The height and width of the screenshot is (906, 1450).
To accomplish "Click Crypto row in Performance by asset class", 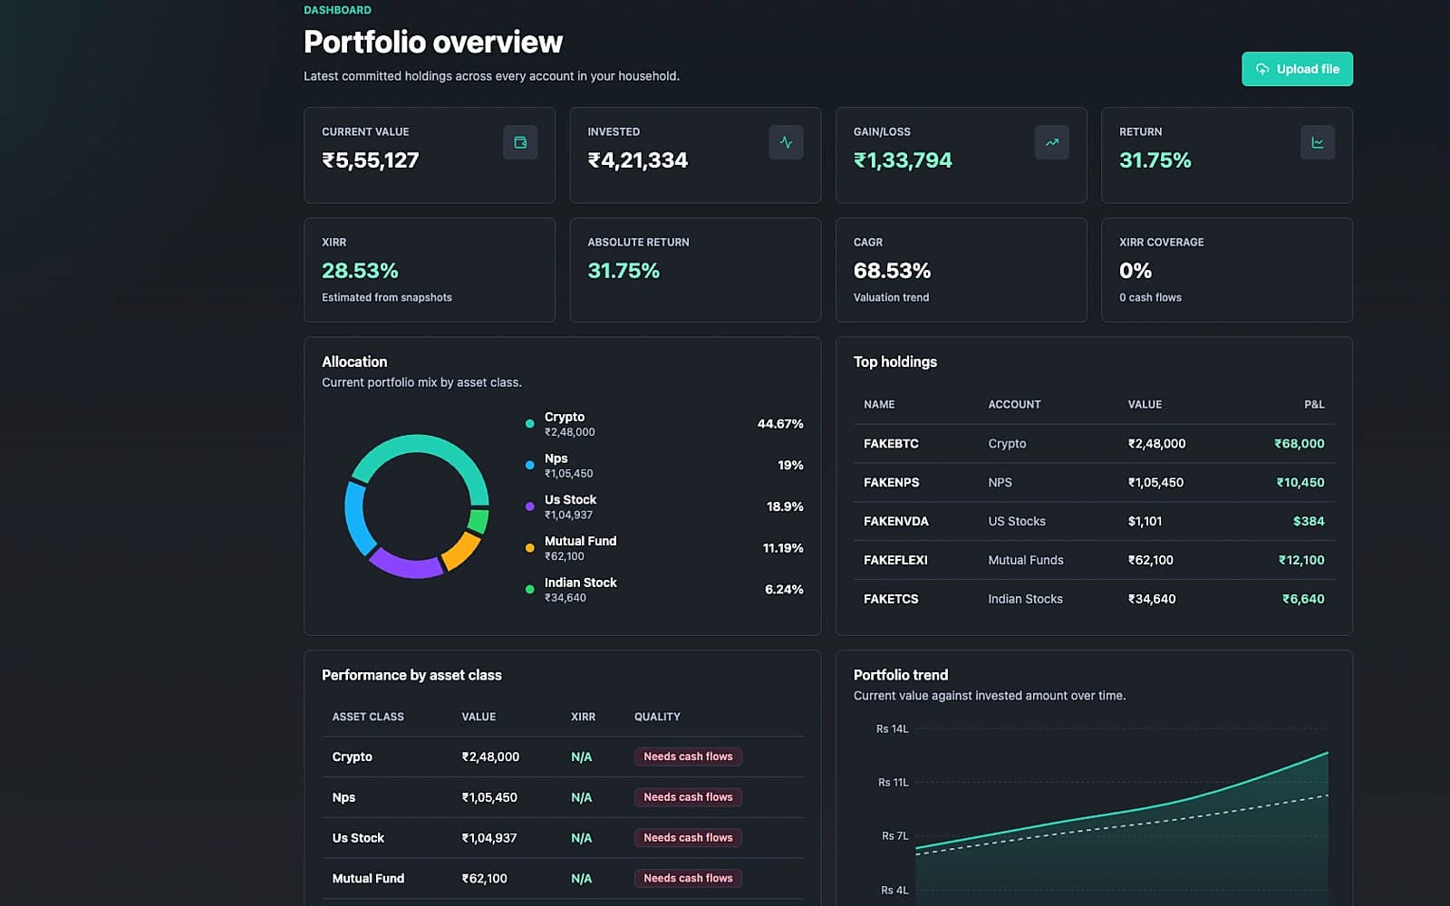I will (x=562, y=757).
